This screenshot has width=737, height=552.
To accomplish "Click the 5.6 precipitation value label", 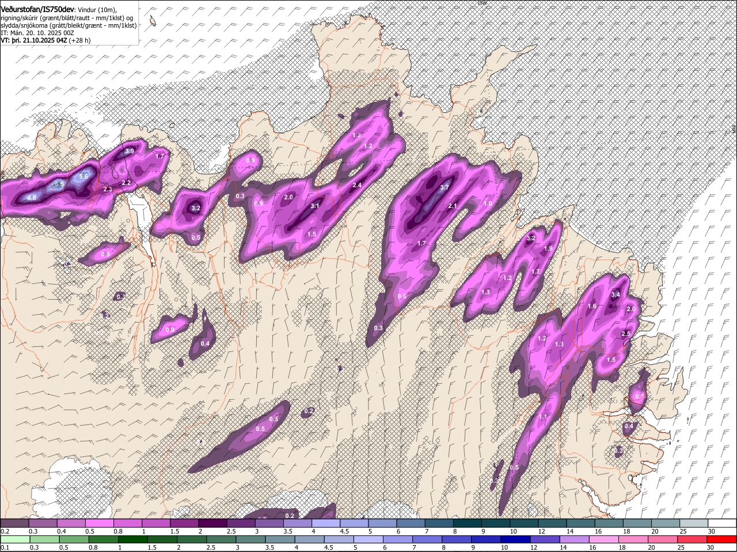I will tap(83, 176).
